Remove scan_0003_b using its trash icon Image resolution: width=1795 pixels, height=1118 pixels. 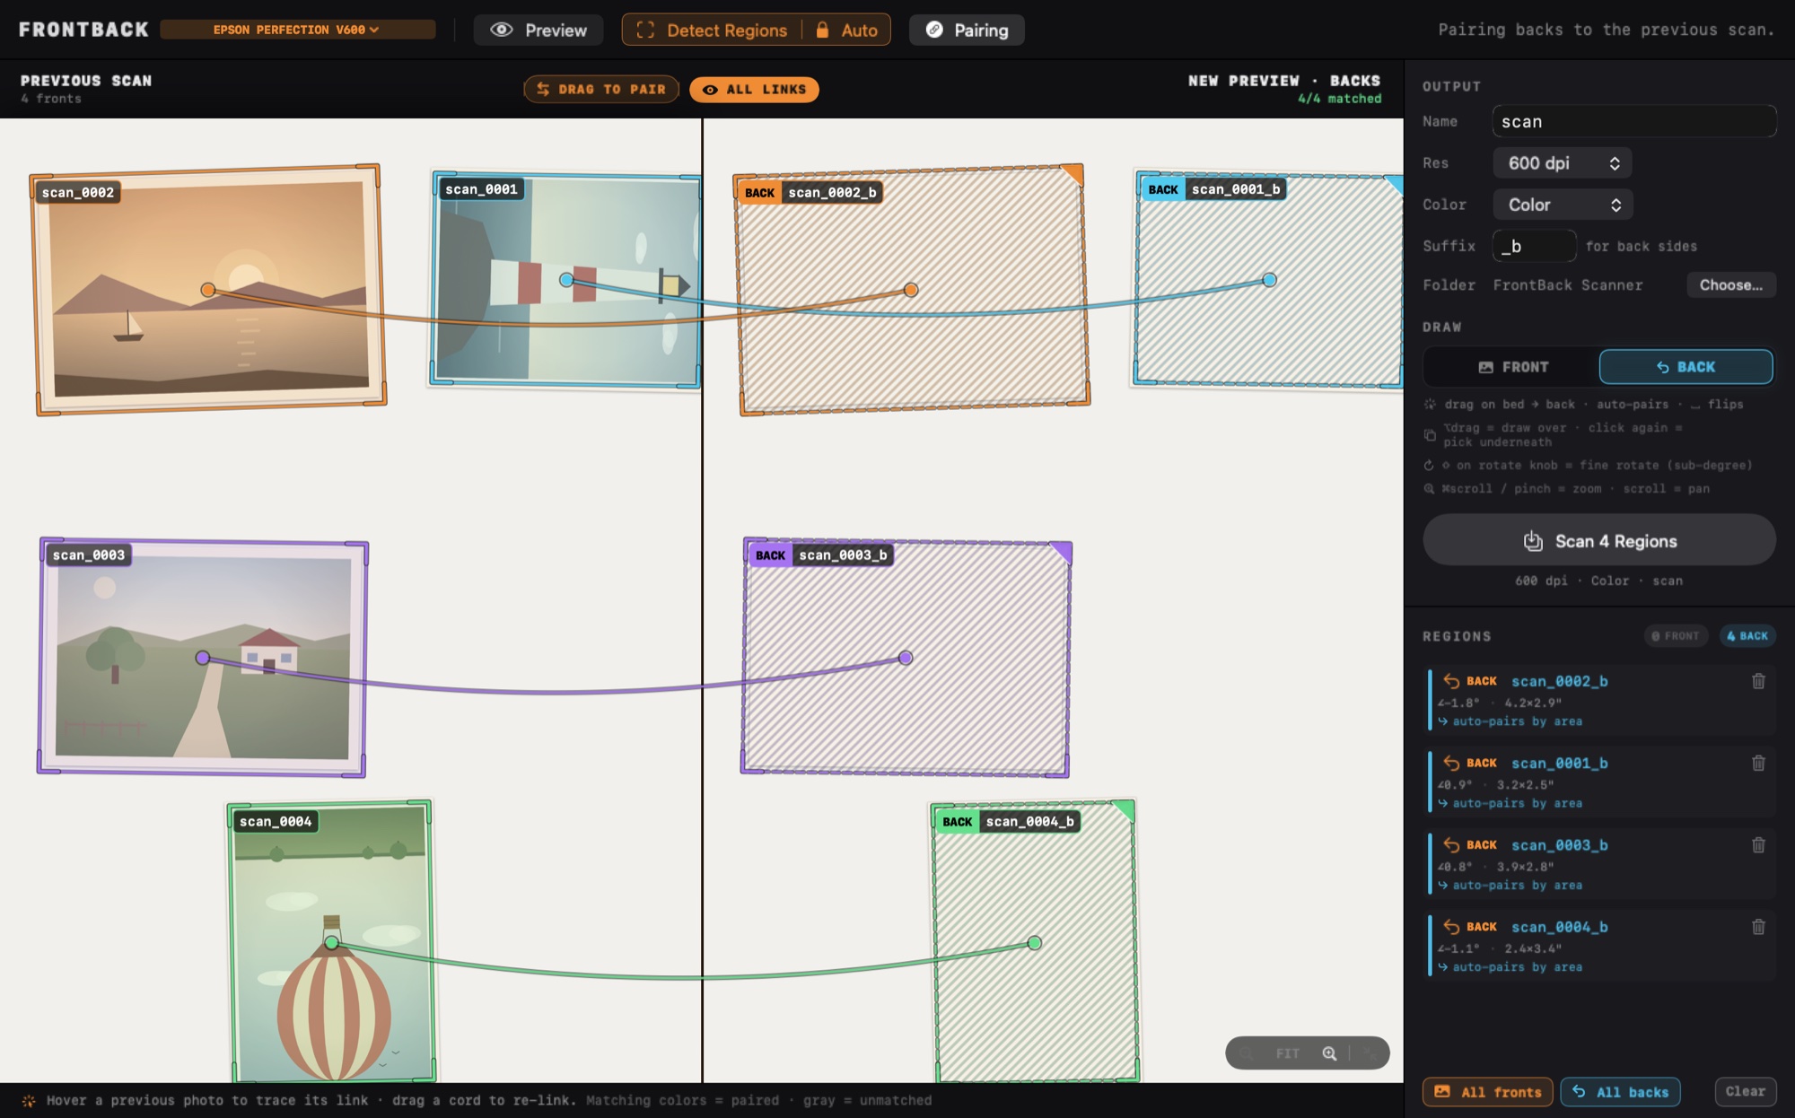pyautogui.click(x=1758, y=845)
